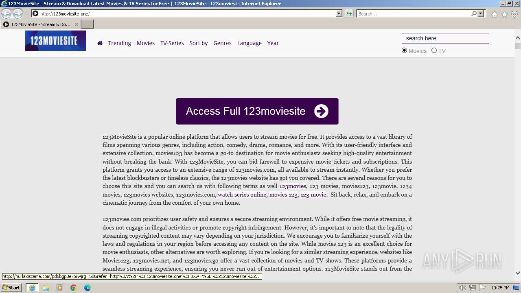Open the Movies navigation item
The width and height of the screenshot is (521, 293).
click(146, 43)
